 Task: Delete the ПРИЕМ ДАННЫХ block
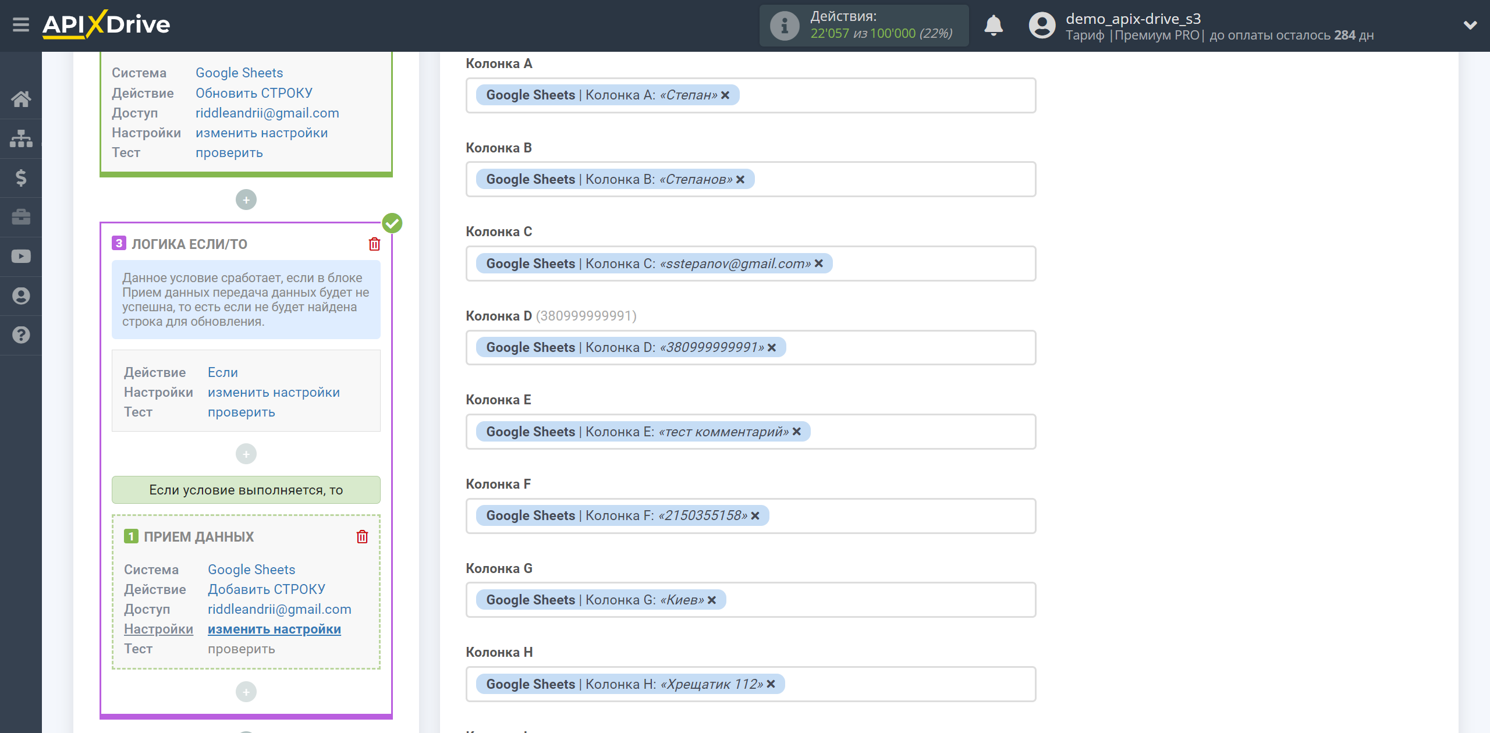tap(362, 536)
